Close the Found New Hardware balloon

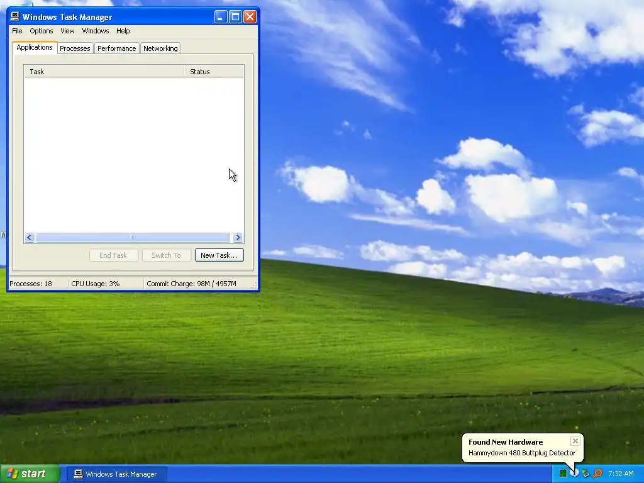pos(575,441)
